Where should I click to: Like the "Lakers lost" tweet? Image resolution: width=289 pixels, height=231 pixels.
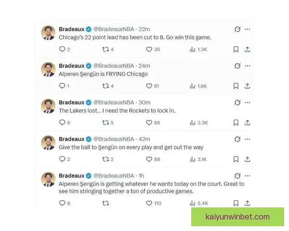[x=149, y=122]
